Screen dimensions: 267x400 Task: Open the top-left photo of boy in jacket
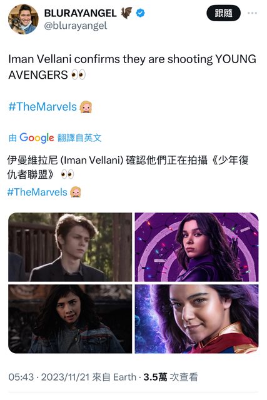click(x=70, y=247)
